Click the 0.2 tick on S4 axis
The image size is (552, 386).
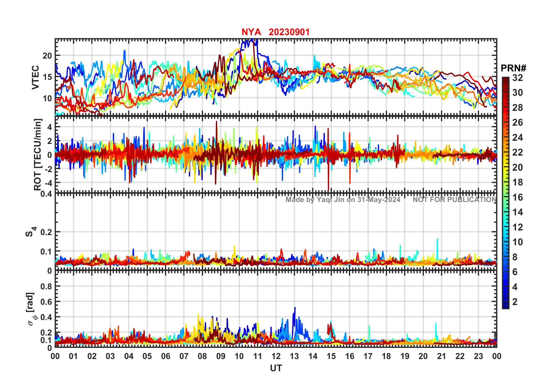(46, 232)
